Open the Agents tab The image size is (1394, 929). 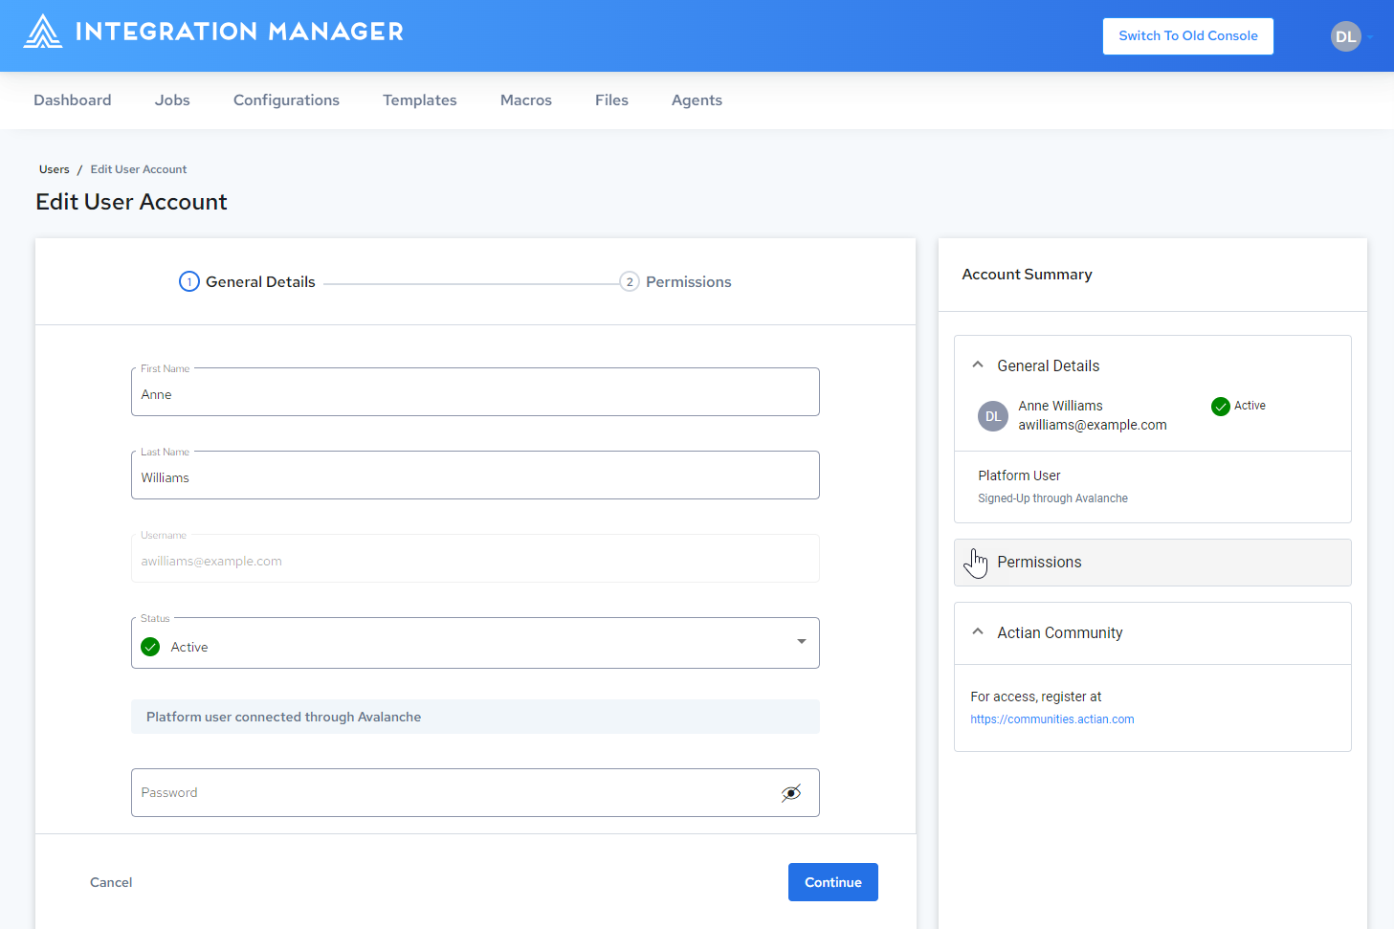[697, 100]
